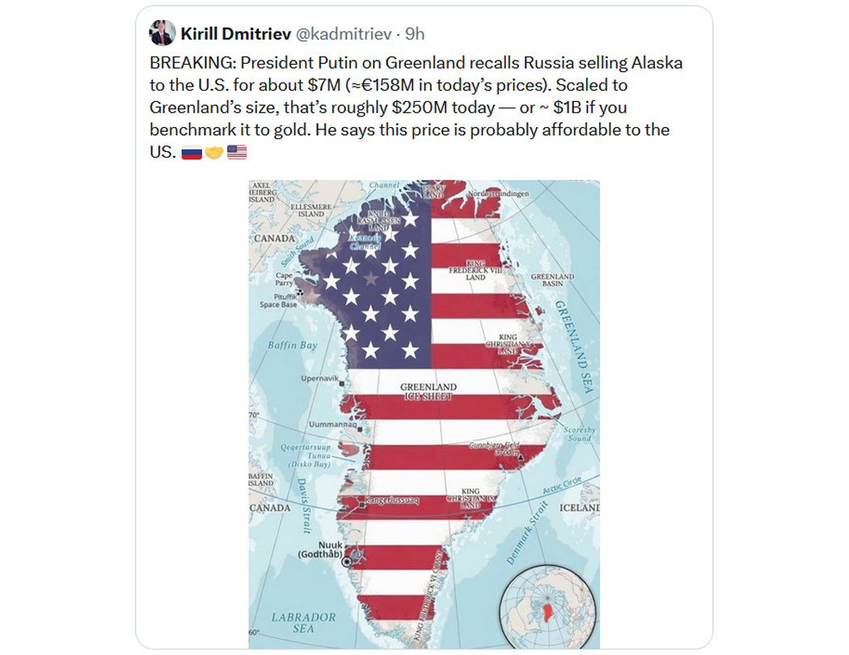This screenshot has width=849, height=655.
Task: Click the Gunnbjørn Fjeld mountain triangle marker
Action: click(521, 457)
